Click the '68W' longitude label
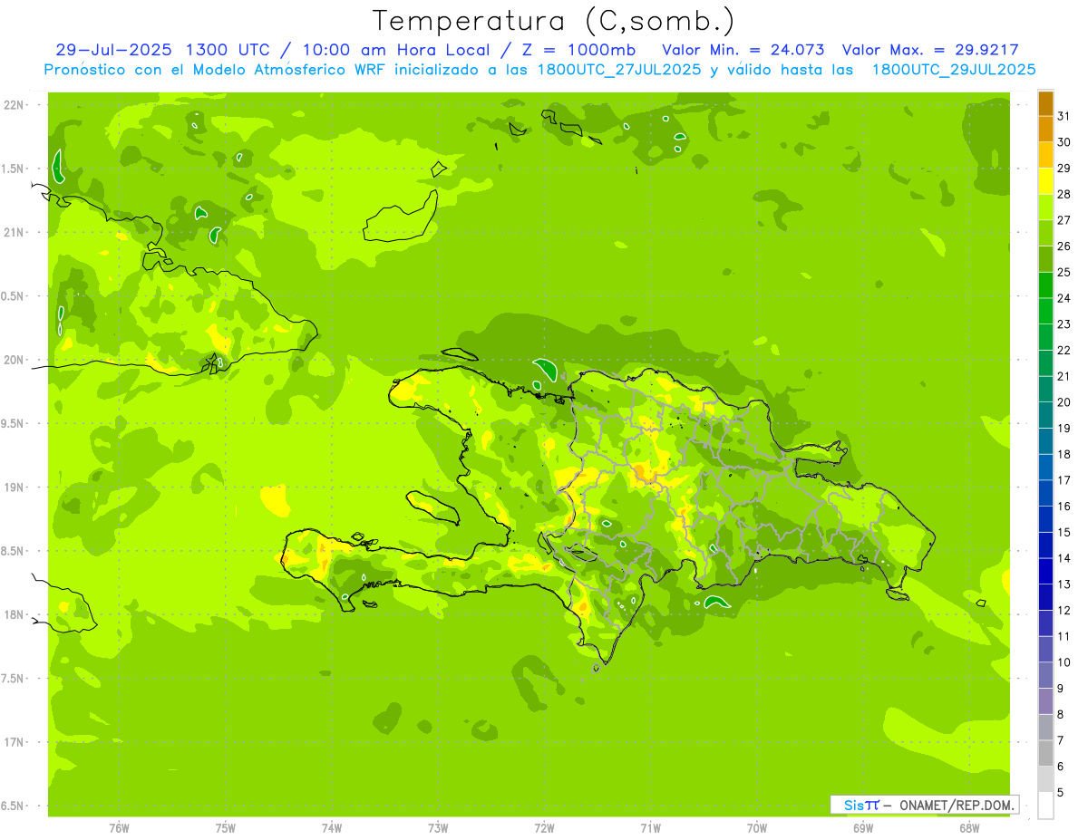 point(969,828)
